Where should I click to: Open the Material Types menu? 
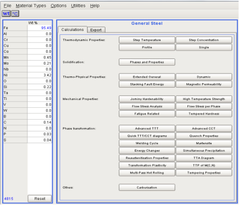pyautogui.click(x=31, y=6)
